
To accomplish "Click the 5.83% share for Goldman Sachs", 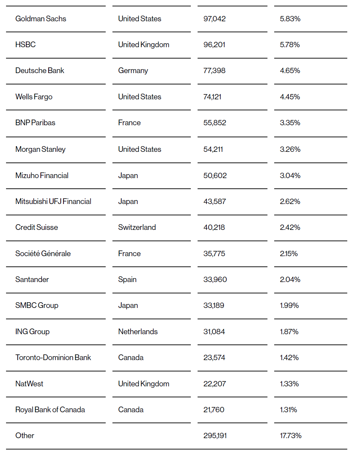I will click(x=290, y=19).
